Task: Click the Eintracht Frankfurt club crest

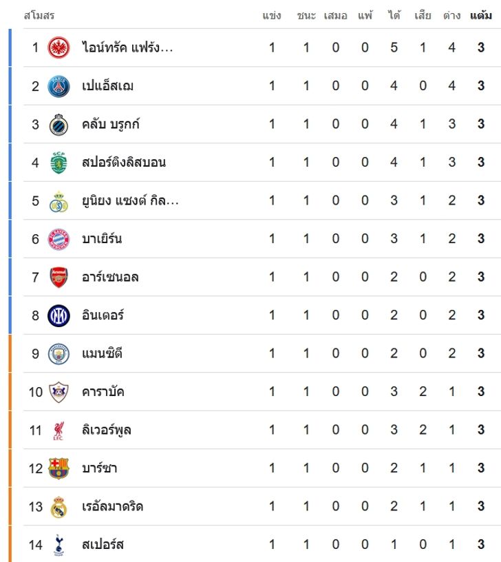Action: (58, 48)
